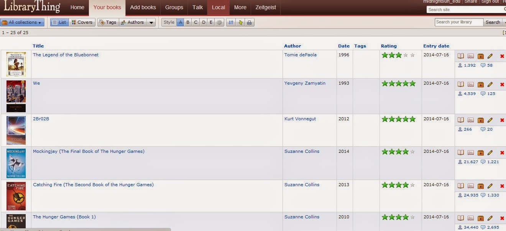
Task: Open the More tab
Action: 240,7
